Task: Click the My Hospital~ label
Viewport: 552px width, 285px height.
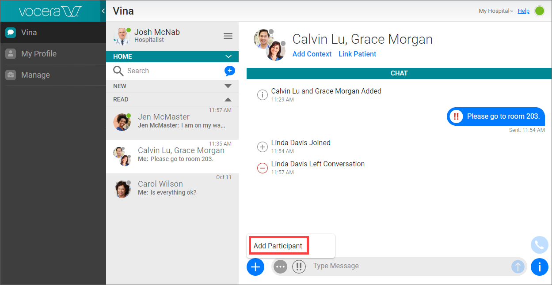Action: pyautogui.click(x=496, y=11)
